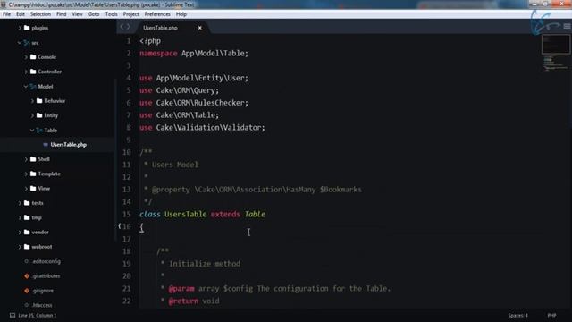This screenshot has width=572, height=322.
Task: Expand the Template folder arrow
Action: point(26,174)
